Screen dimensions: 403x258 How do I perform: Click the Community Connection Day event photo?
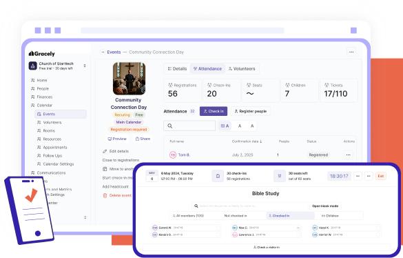129,79
